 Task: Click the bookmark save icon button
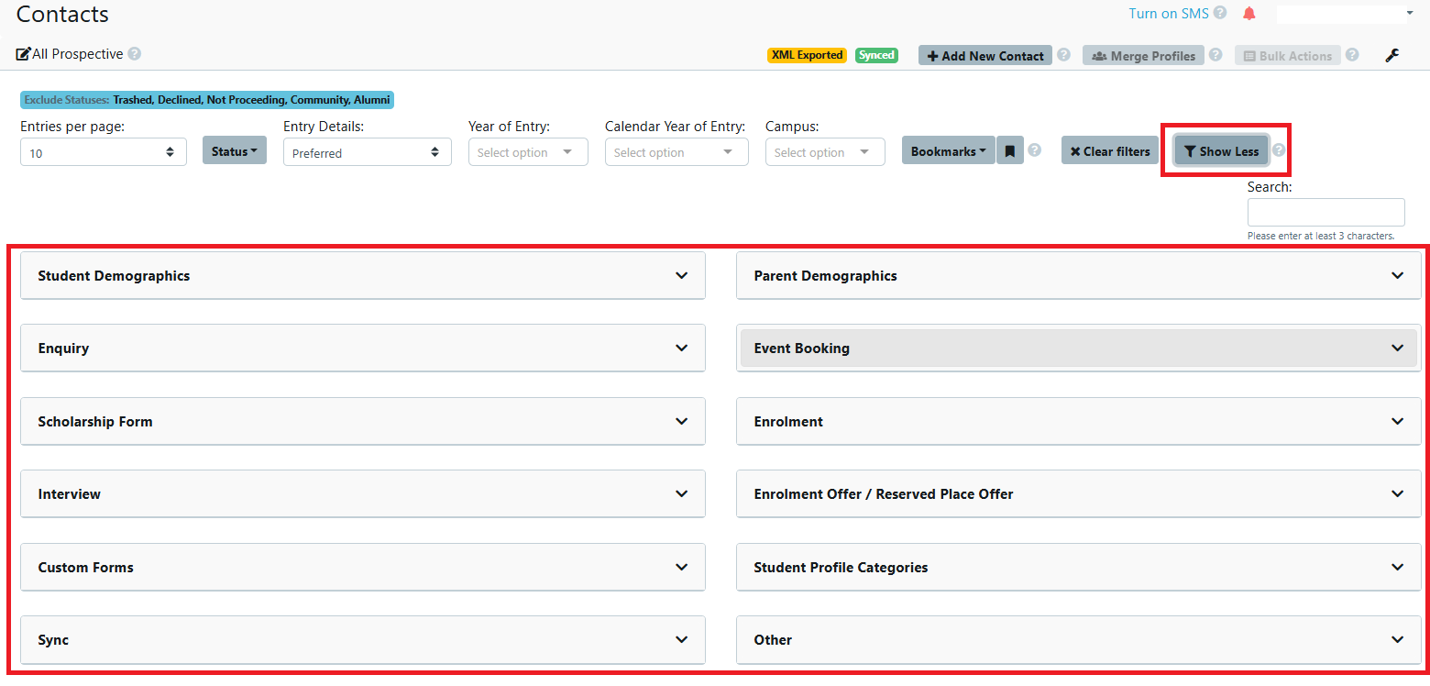coord(1009,151)
